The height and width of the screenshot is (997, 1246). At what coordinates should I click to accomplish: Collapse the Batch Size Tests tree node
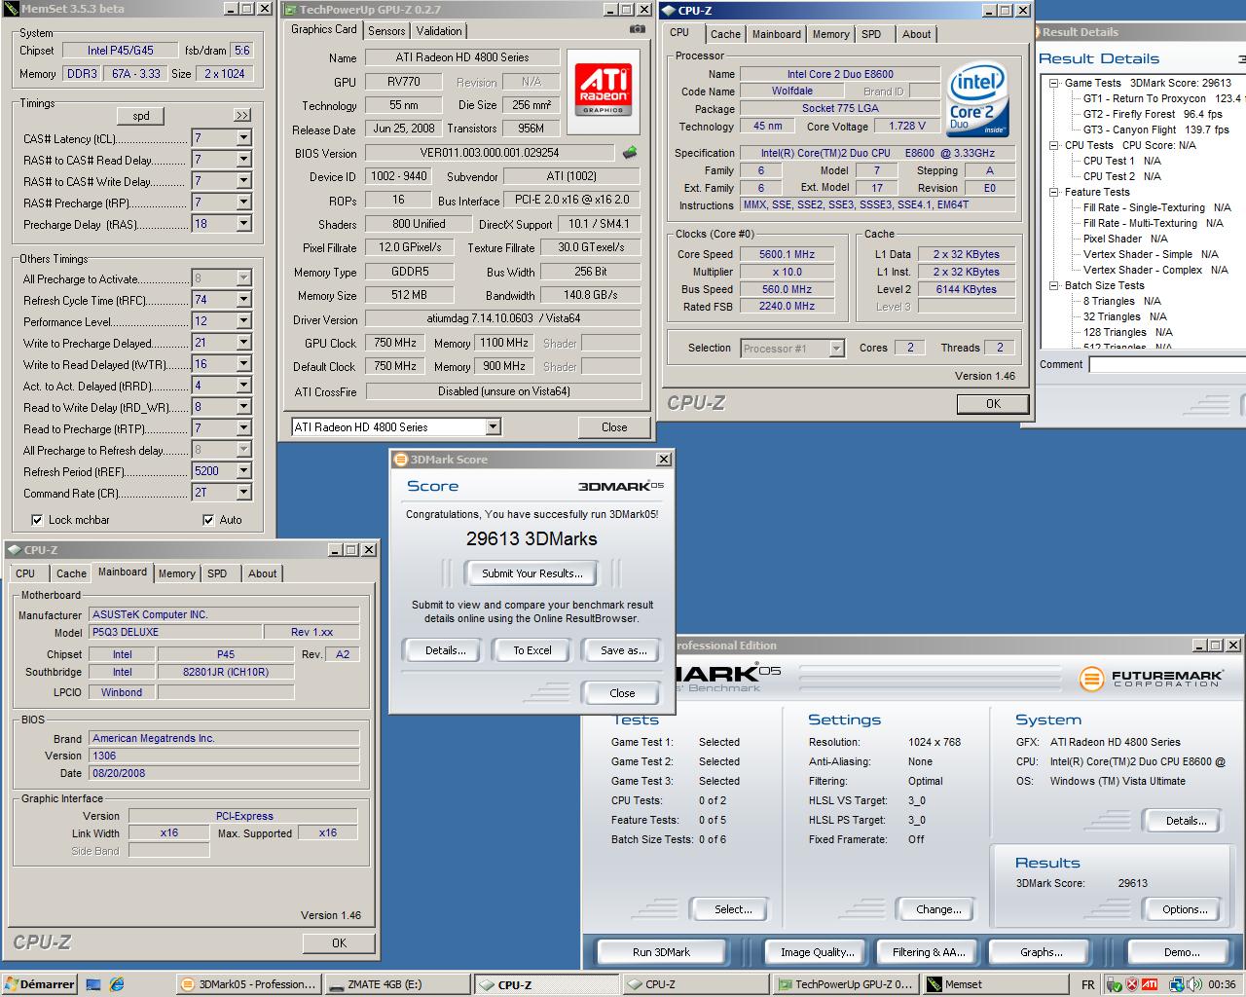[x=1054, y=285]
